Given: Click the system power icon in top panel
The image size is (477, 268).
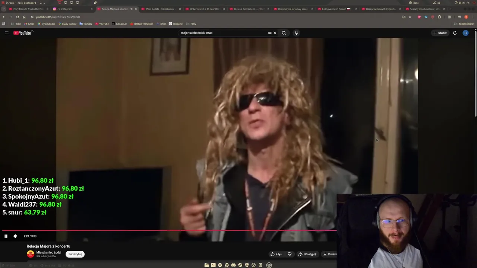Looking at the screenshot, I should click(x=474, y=3).
